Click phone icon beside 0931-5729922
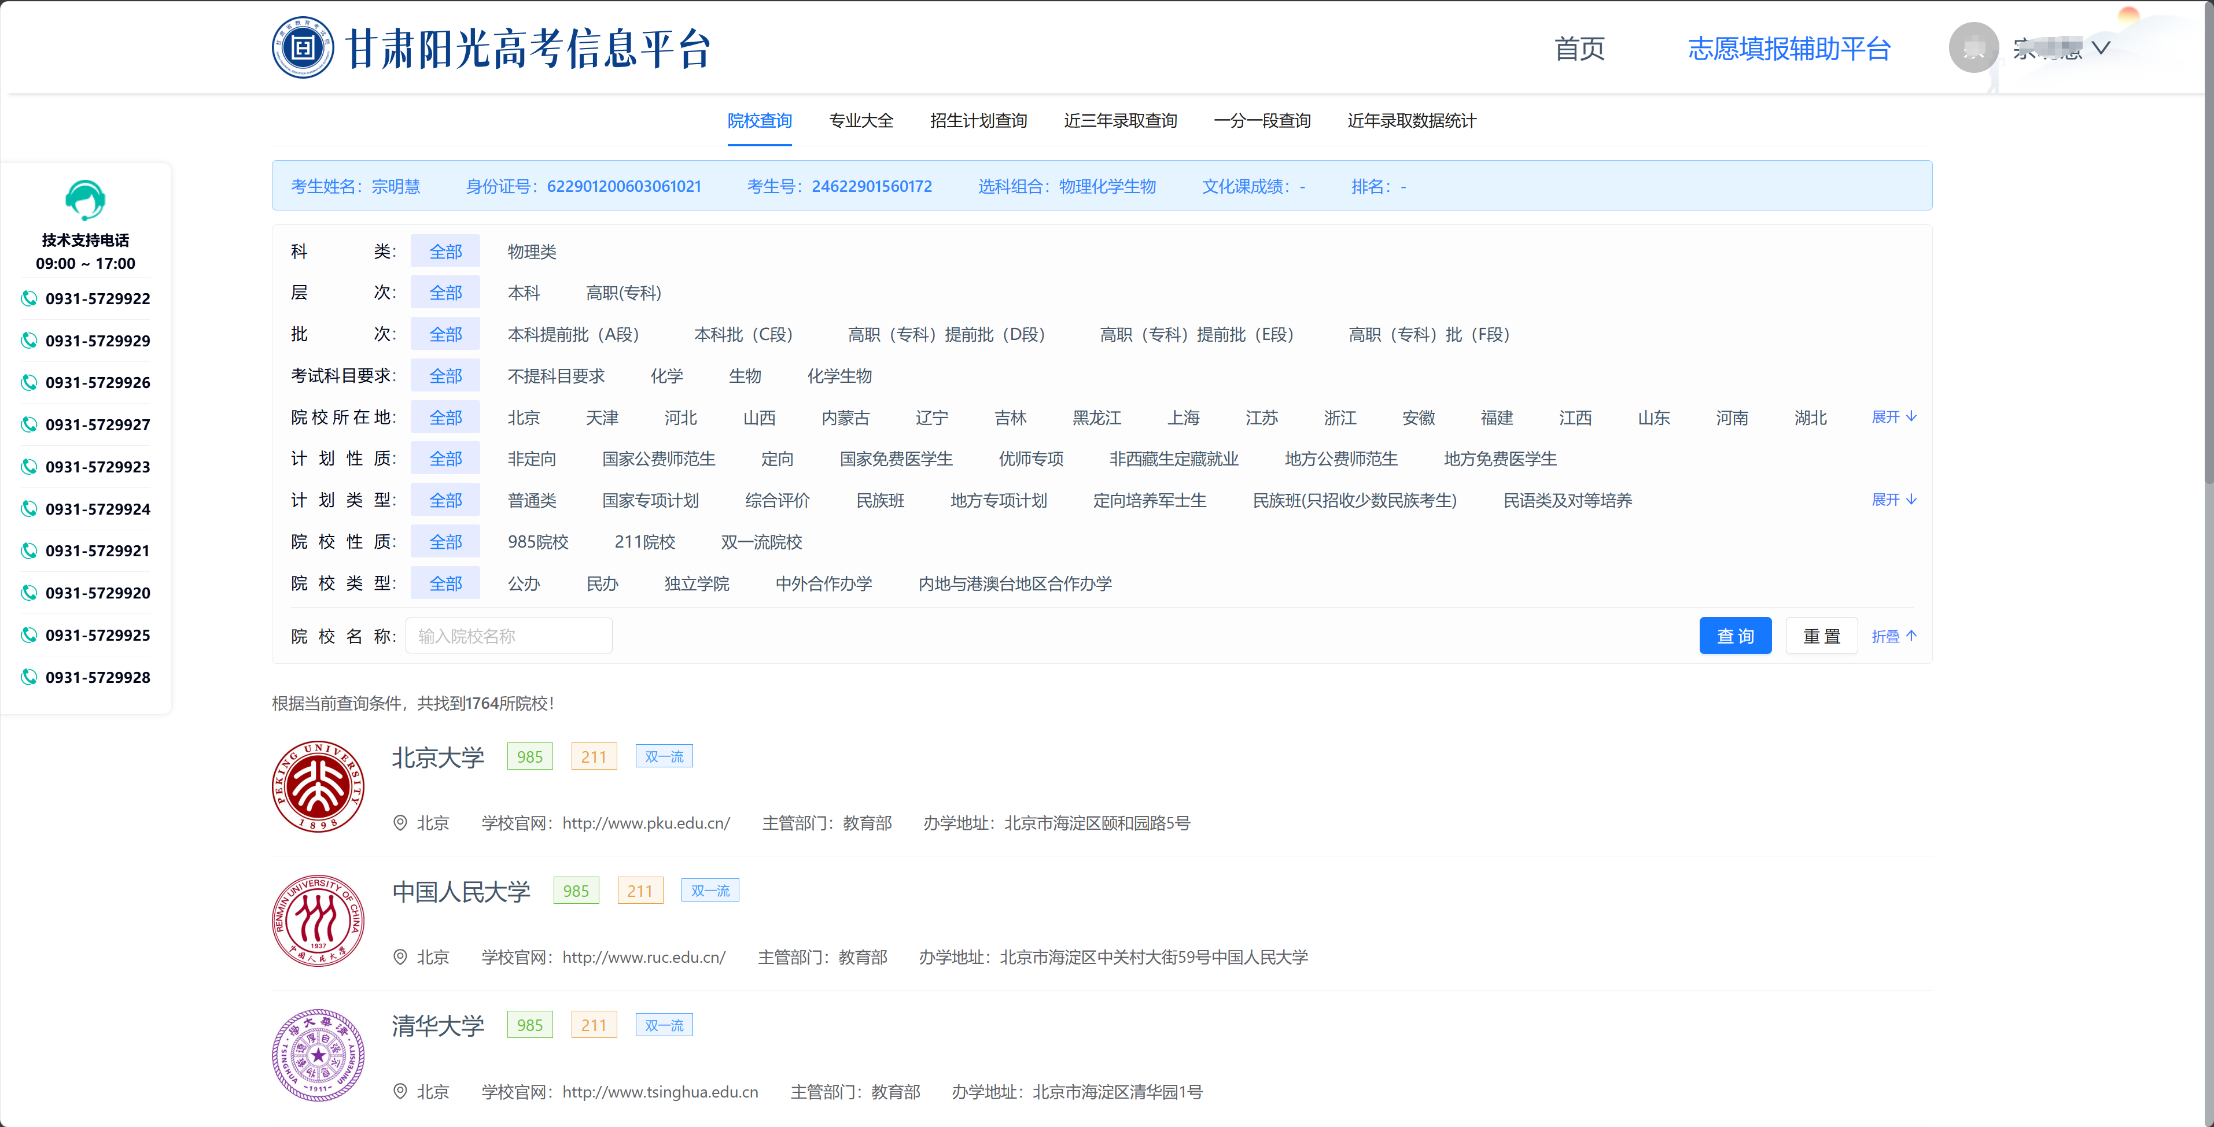The image size is (2214, 1127). [x=30, y=298]
